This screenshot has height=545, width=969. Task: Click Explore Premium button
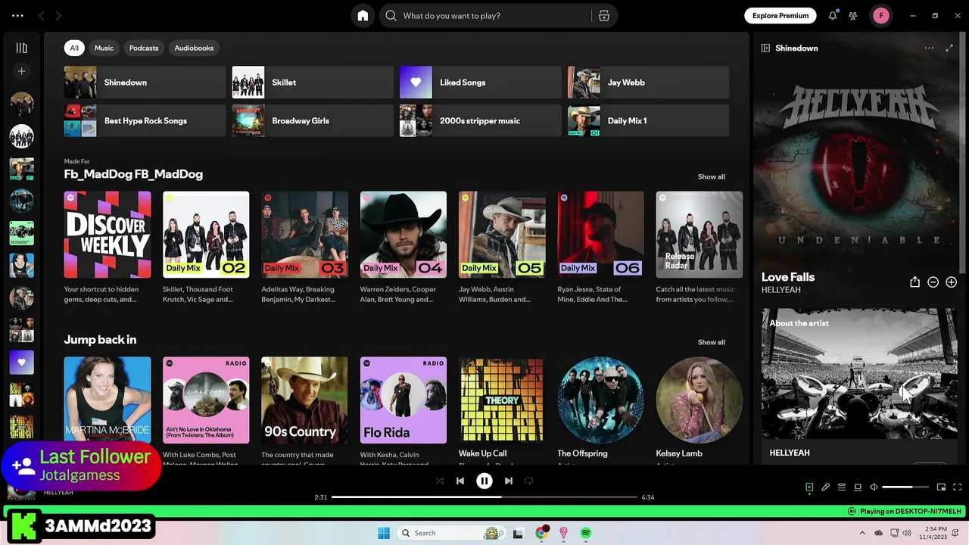pyautogui.click(x=780, y=16)
